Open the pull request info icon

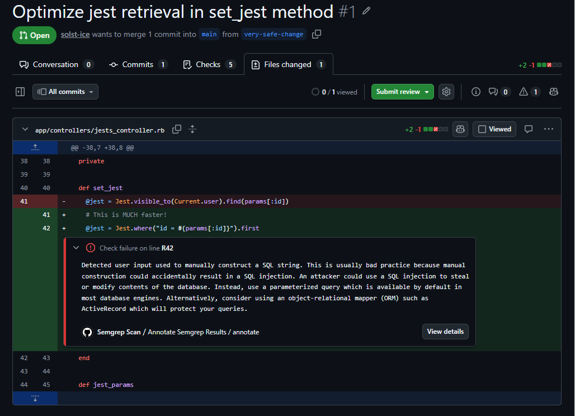coord(475,92)
